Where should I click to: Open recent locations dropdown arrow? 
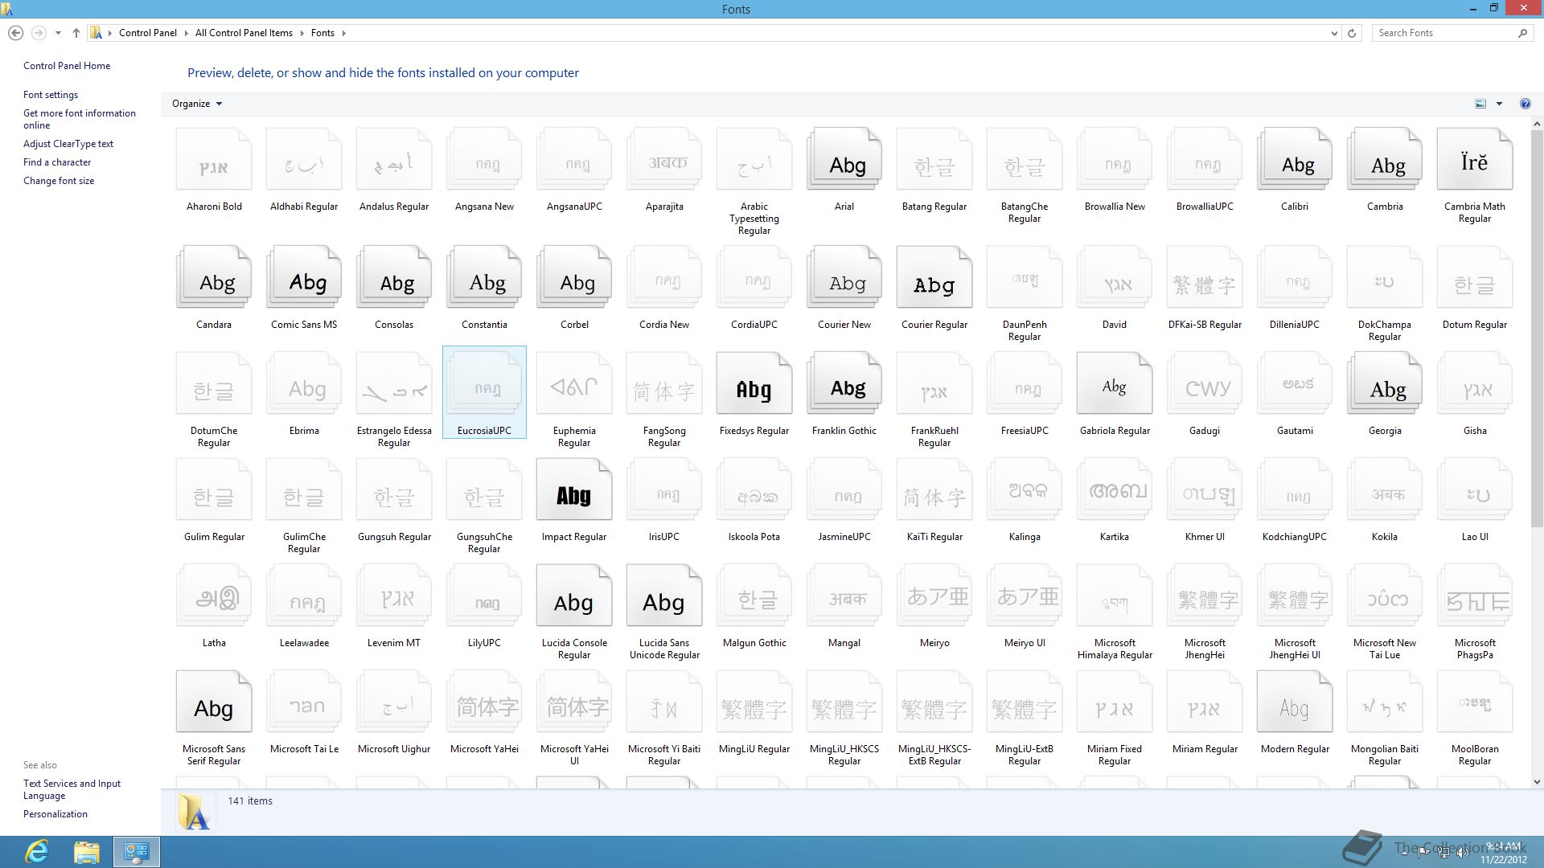tap(58, 33)
